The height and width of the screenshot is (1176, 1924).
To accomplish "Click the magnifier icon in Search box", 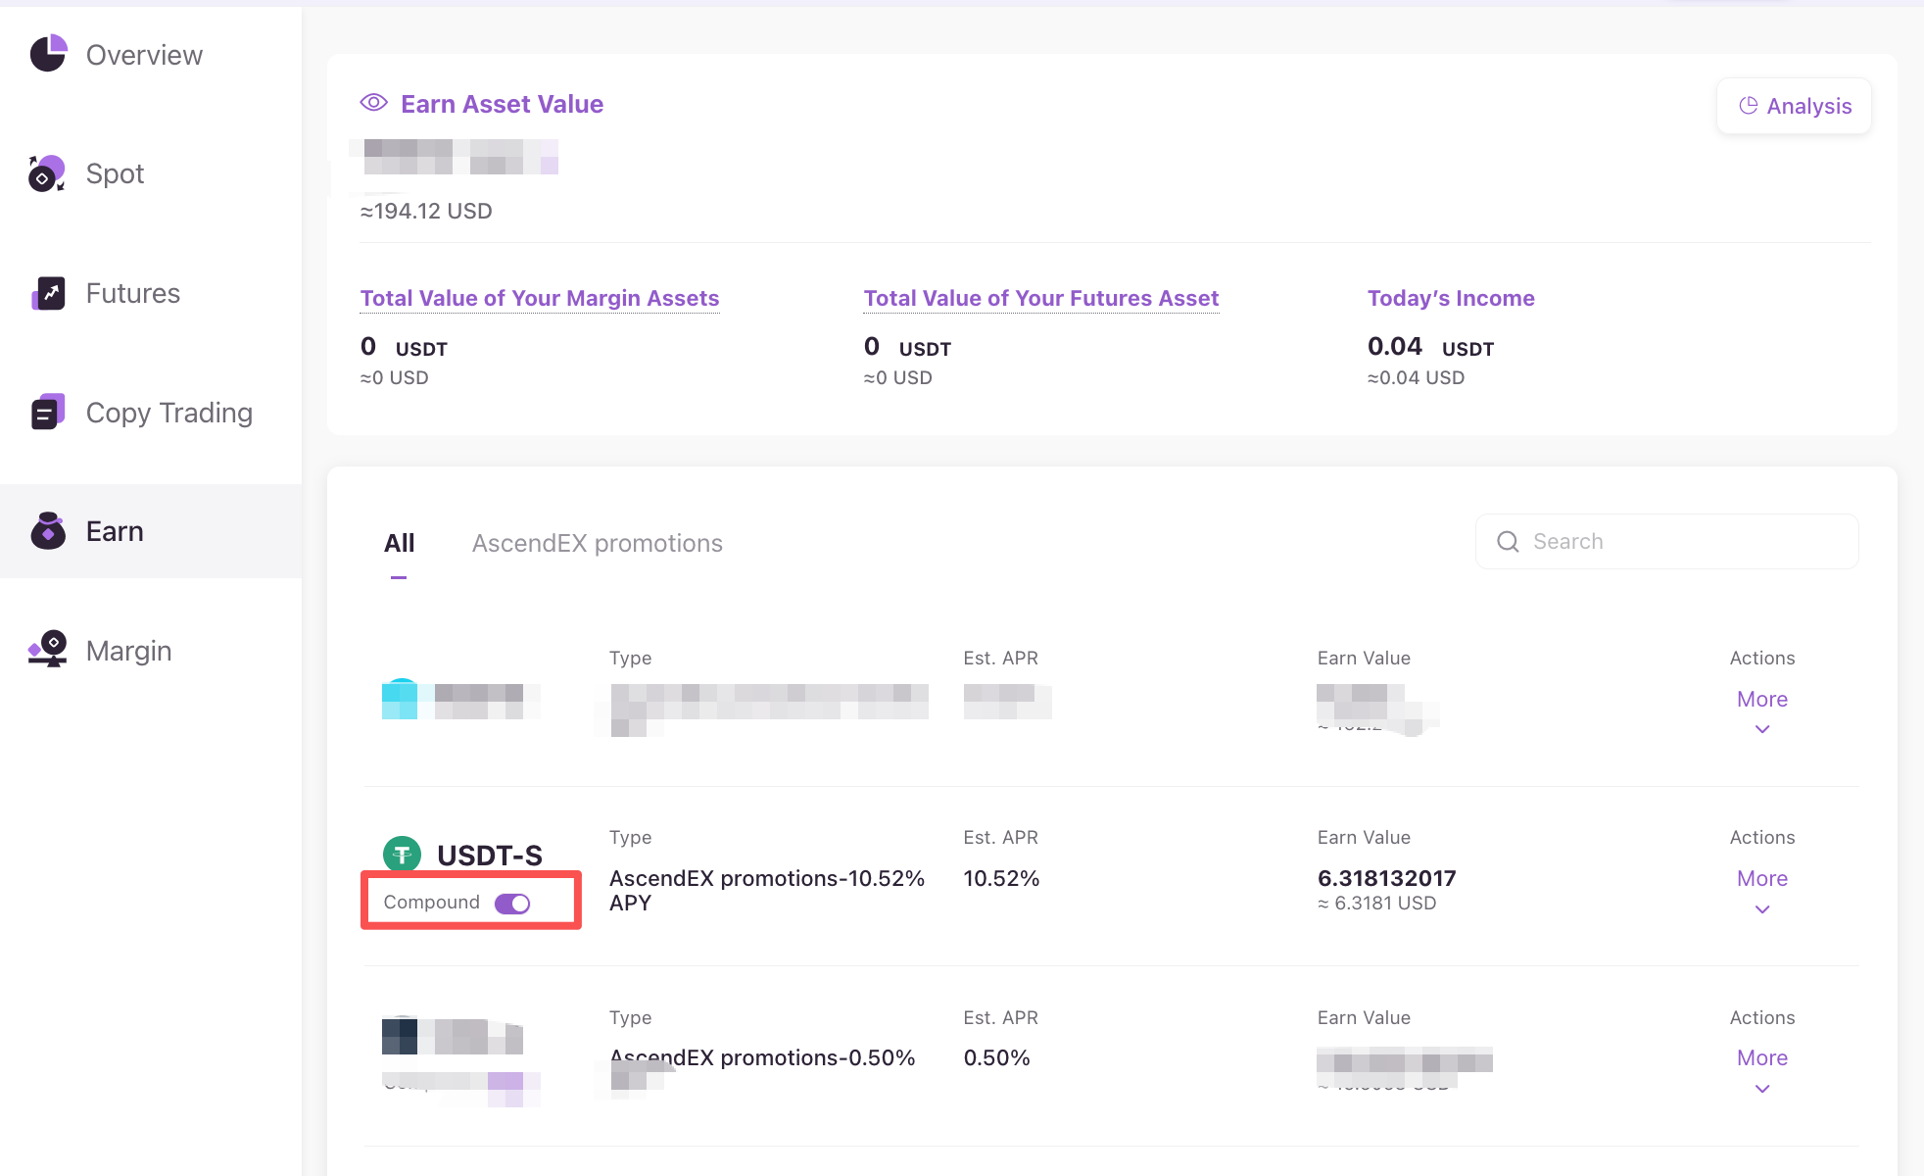I will pos(1508,542).
